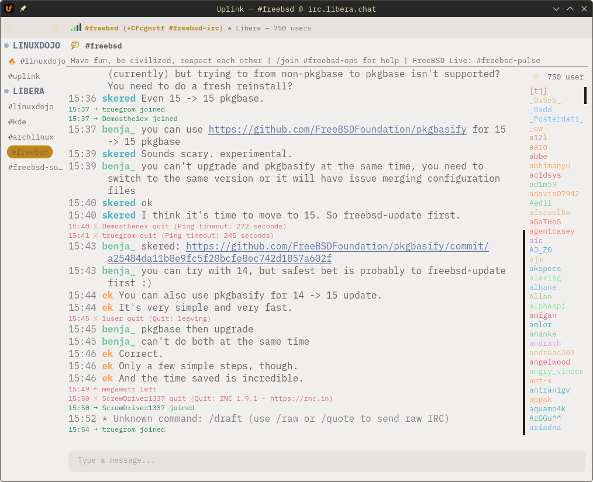
Task: Select user angelwood in the user list
Action: pyautogui.click(x=550, y=362)
